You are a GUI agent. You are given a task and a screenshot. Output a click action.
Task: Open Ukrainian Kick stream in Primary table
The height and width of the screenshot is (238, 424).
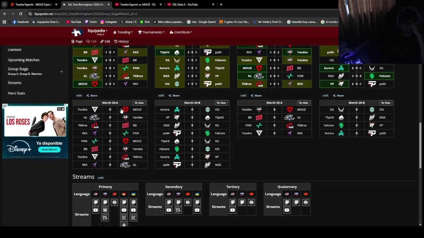pos(133,218)
